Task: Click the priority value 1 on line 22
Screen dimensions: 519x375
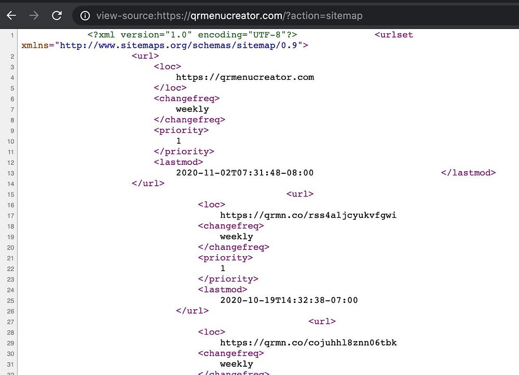Action: point(223,268)
